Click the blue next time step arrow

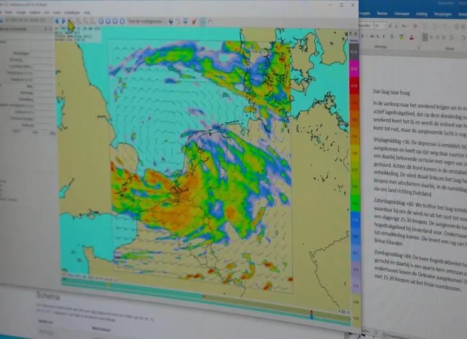click(64, 21)
